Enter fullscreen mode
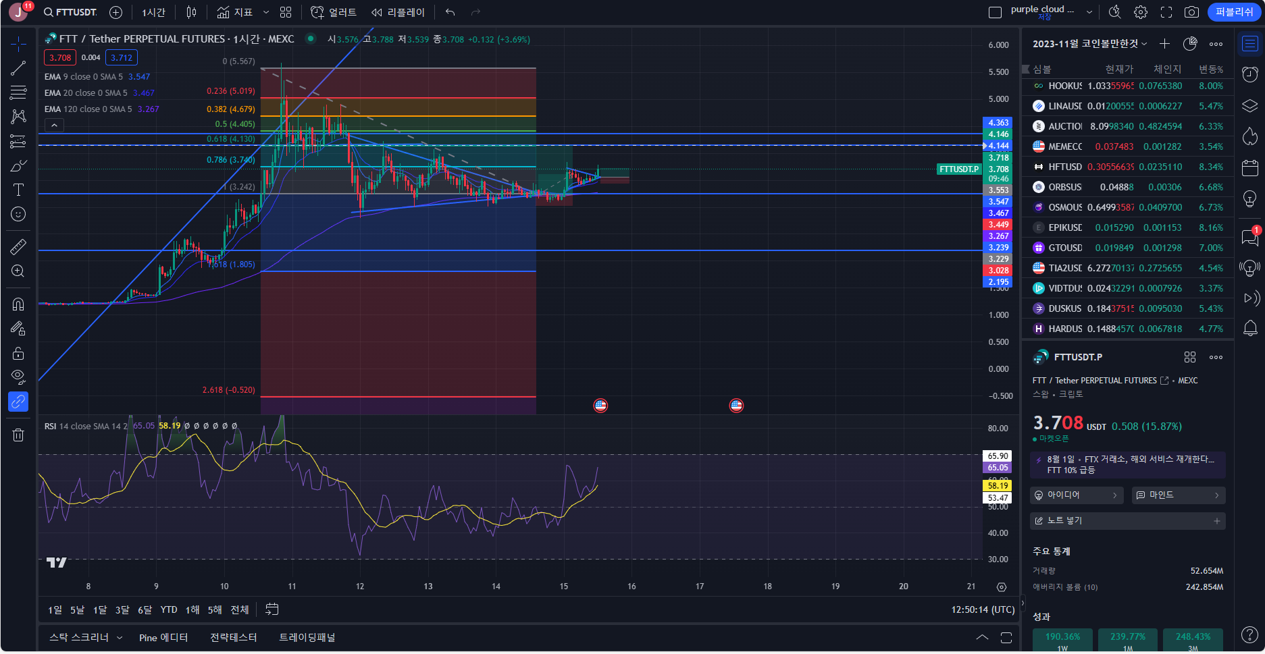The image size is (1265, 654). pyautogui.click(x=1166, y=12)
